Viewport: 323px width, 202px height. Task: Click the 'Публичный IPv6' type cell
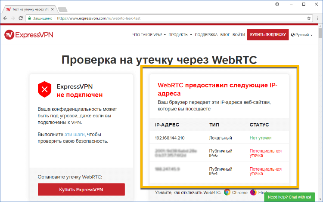221,153
